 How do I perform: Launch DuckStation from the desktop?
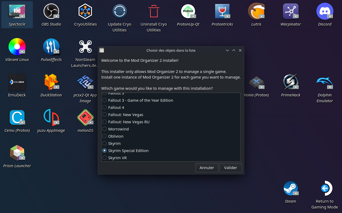[51, 82]
